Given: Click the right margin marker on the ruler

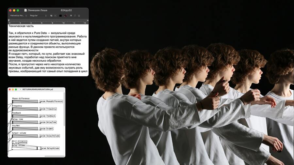Looking at the screenshot, I should (87, 20).
